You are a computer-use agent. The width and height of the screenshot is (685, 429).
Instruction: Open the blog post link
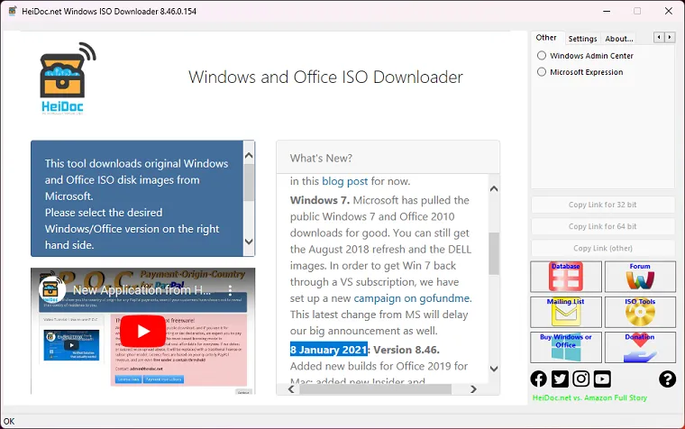point(344,181)
